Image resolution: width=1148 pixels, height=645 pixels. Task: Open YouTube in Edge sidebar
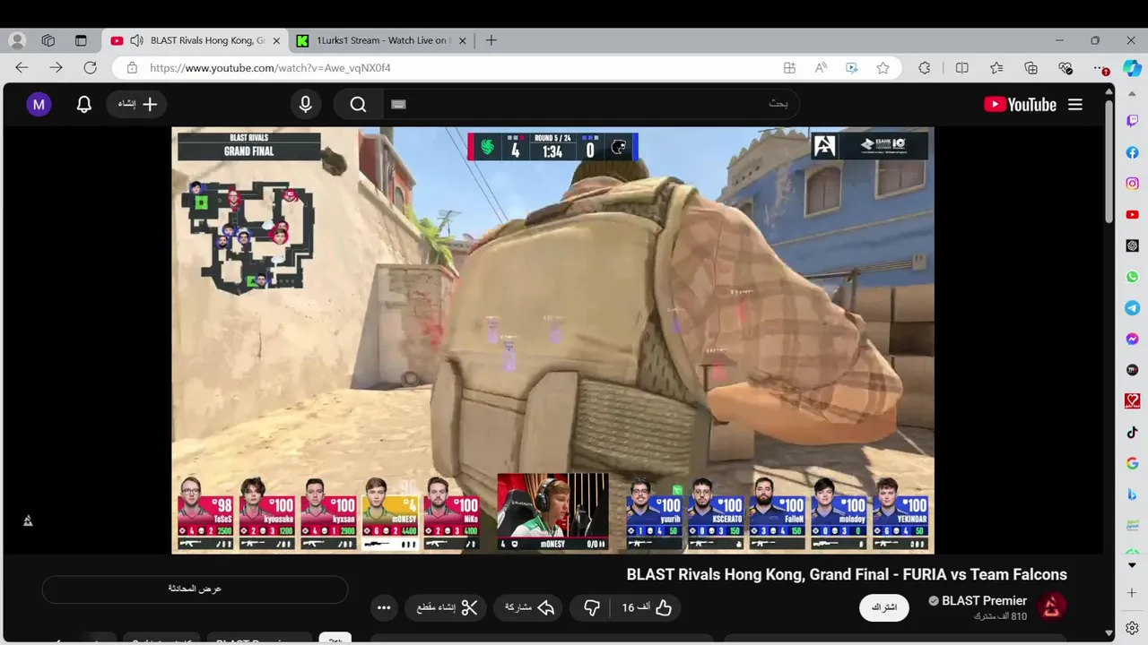tap(1132, 215)
